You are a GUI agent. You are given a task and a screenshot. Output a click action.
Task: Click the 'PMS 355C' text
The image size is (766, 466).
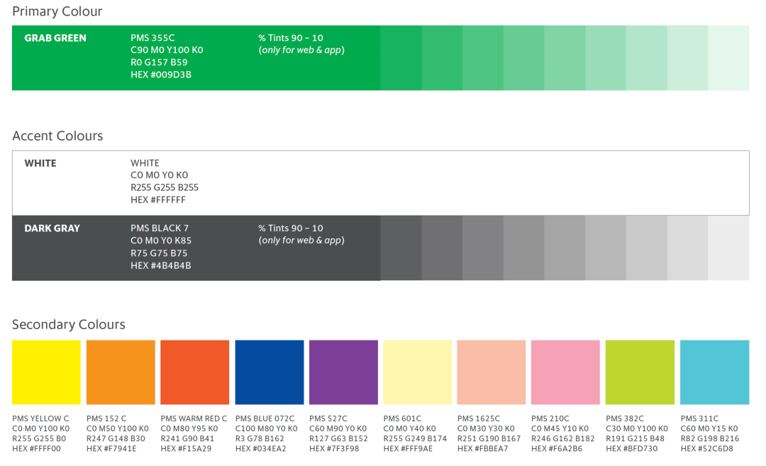coord(152,38)
